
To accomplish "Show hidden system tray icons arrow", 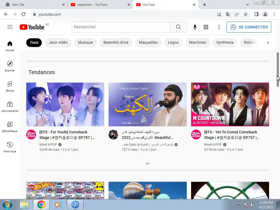I will click(x=232, y=205).
